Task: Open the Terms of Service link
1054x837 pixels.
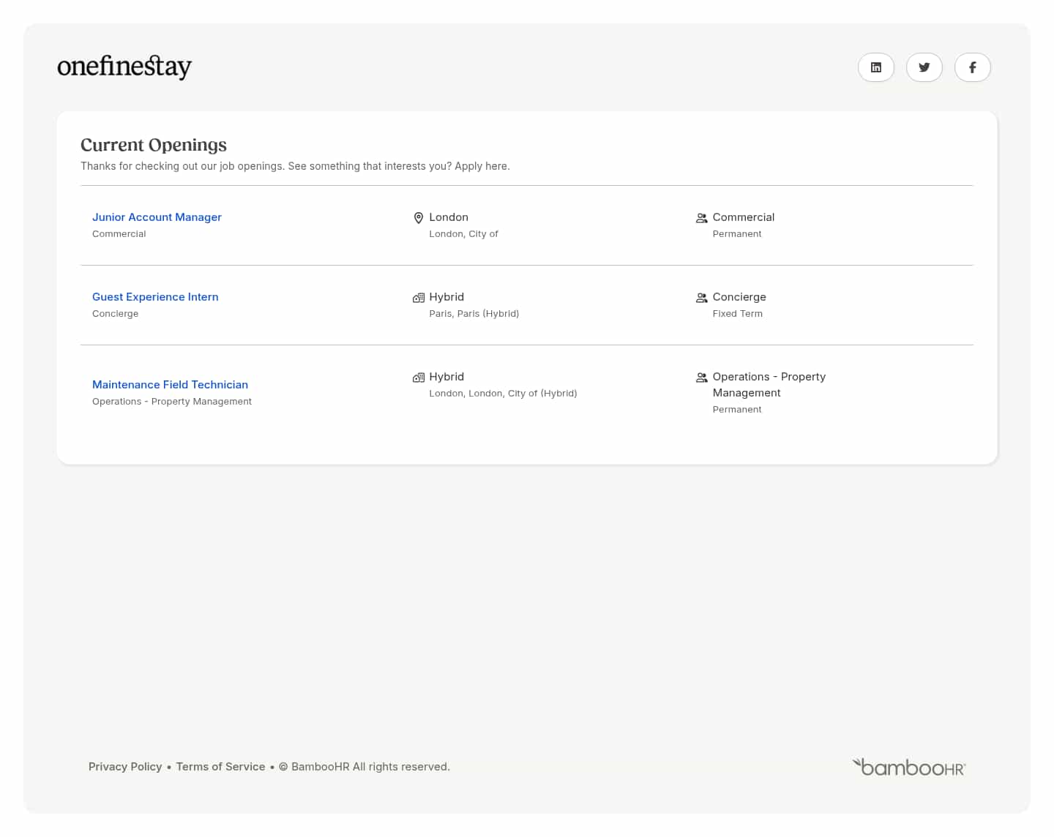Action: click(220, 767)
